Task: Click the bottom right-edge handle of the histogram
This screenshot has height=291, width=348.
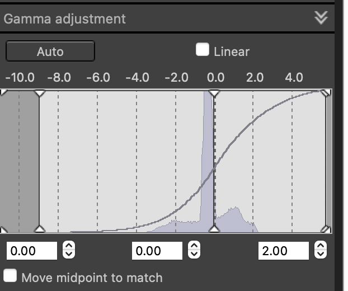Action: click(x=327, y=228)
